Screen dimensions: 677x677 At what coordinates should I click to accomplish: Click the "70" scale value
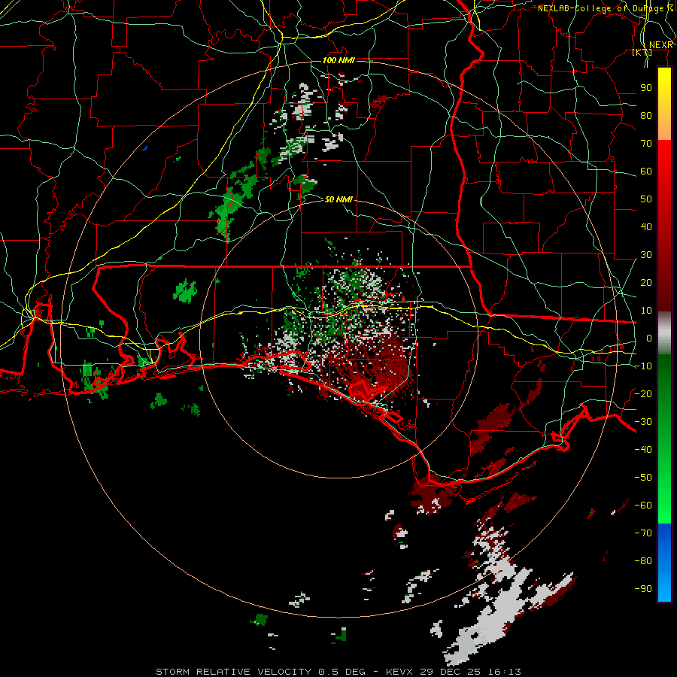(646, 144)
